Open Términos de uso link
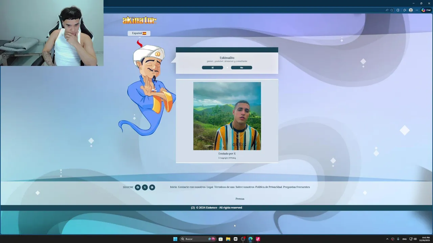The width and height of the screenshot is (433, 243). (x=224, y=187)
